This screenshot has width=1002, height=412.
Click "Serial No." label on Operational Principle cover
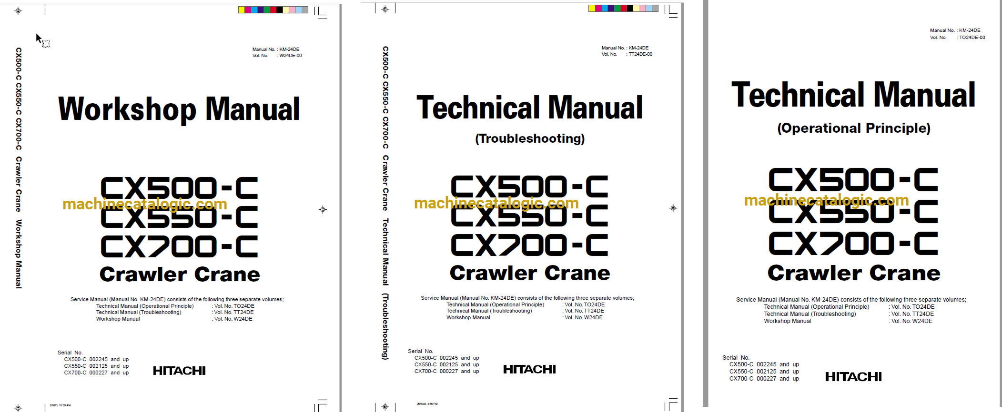736,358
